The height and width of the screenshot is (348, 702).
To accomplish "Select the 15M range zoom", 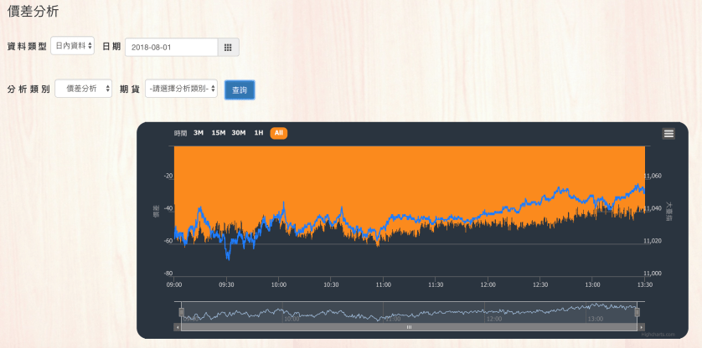I will tap(218, 133).
